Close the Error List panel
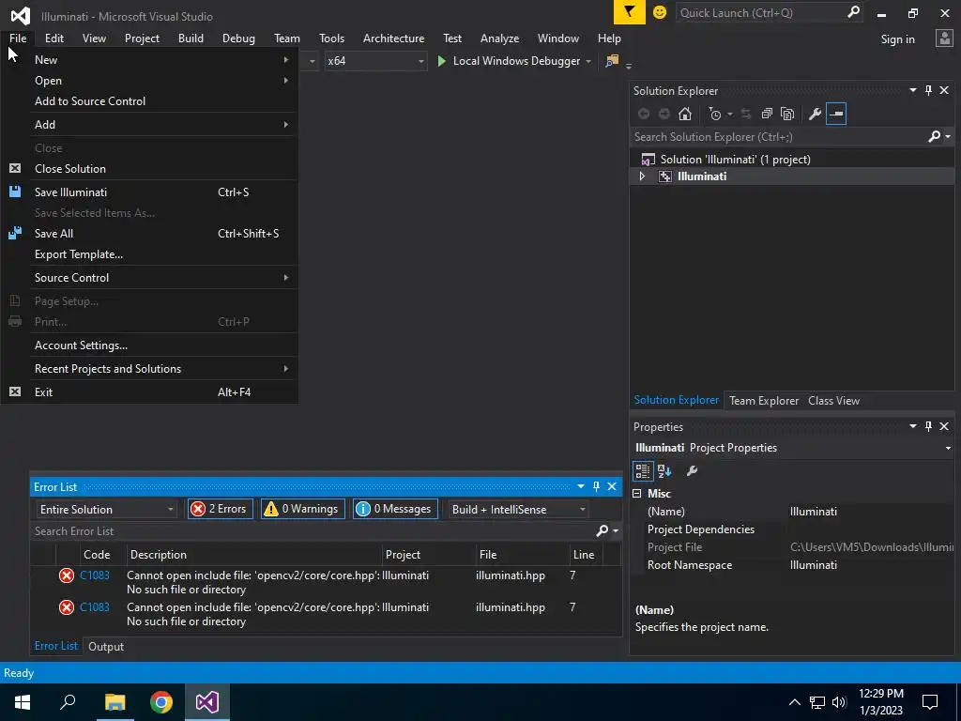The height and width of the screenshot is (721, 961). click(612, 486)
